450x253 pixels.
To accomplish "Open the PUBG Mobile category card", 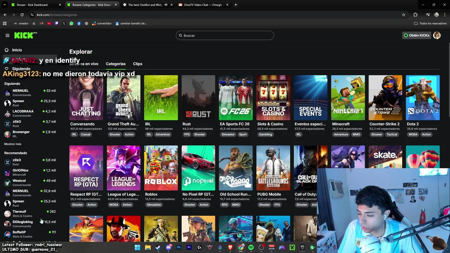I will pyautogui.click(x=273, y=168).
